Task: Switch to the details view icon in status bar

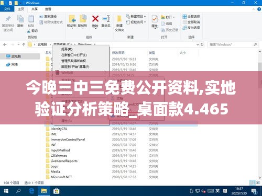Action: pos(252,182)
